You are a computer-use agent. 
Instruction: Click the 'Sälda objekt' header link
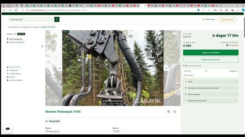pyautogui.click(x=209, y=19)
